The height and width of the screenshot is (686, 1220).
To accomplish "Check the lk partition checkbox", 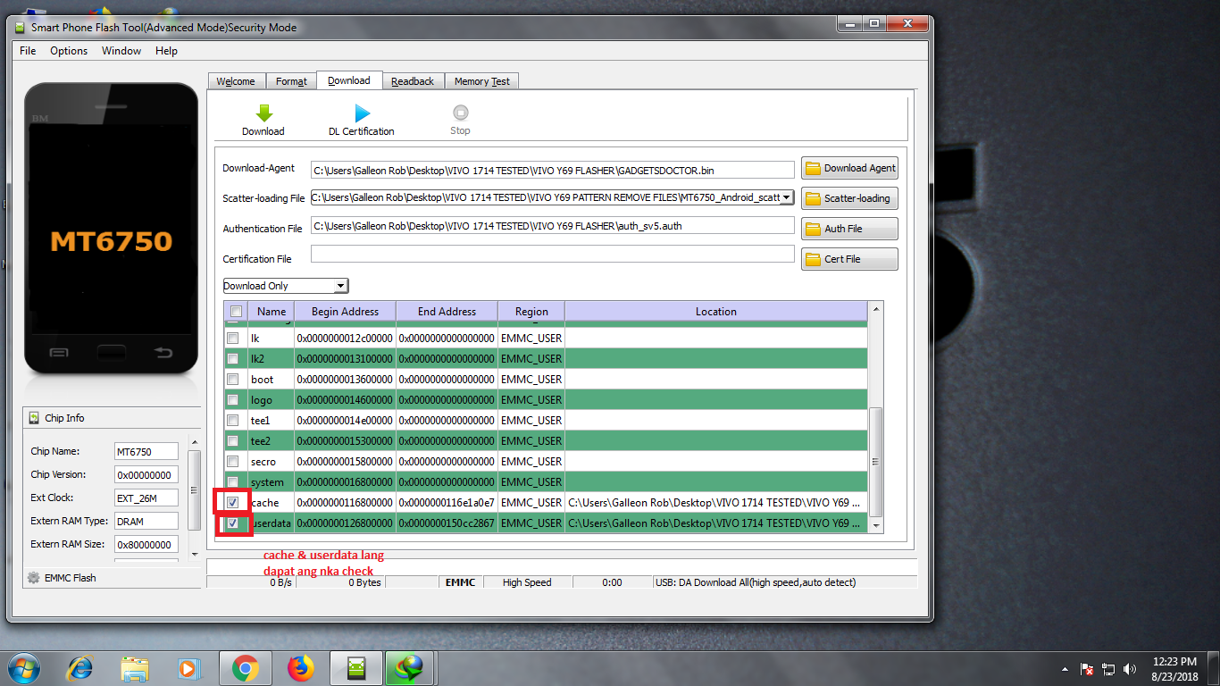I will click(232, 339).
